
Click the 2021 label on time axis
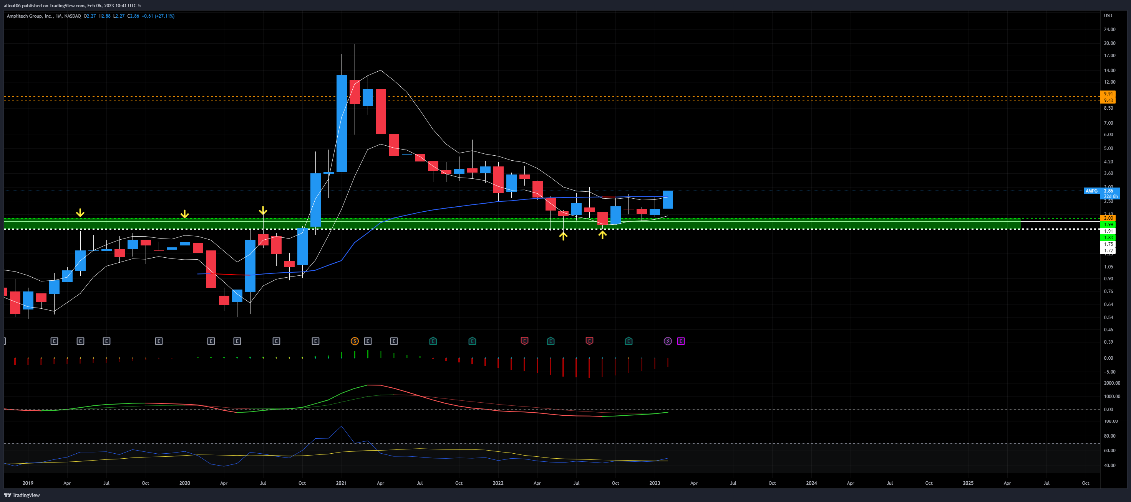coord(341,483)
